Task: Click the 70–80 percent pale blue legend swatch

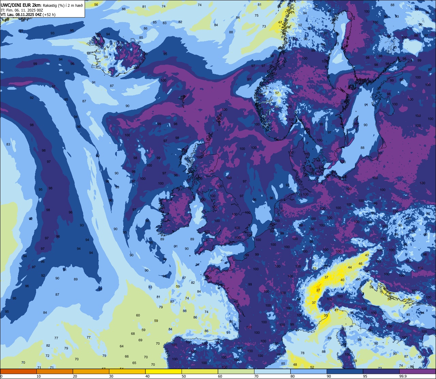Action: point(272,371)
